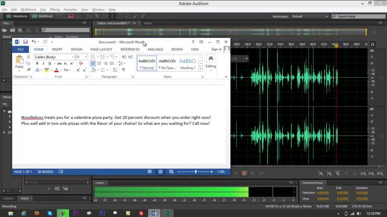This screenshot has width=387, height=217.
Task: Apply the Heading 1 style
Action: point(187,63)
